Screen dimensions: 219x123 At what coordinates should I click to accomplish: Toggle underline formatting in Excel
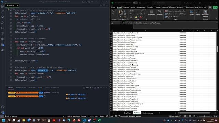(137, 14)
